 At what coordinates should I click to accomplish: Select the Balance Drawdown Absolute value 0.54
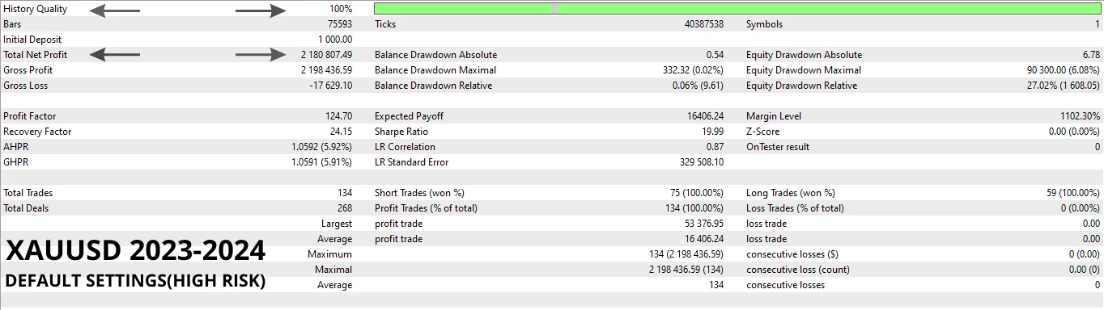click(715, 55)
